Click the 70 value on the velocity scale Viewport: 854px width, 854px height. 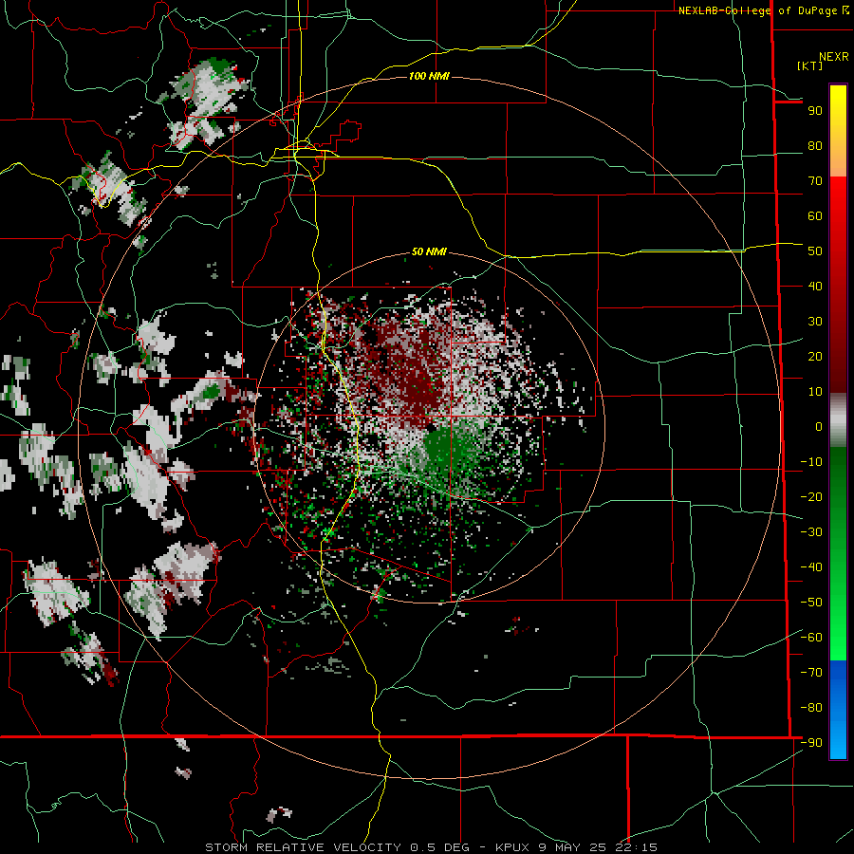coord(815,181)
